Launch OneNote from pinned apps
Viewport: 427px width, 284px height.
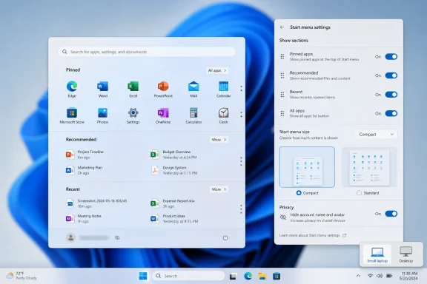coord(163,115)
